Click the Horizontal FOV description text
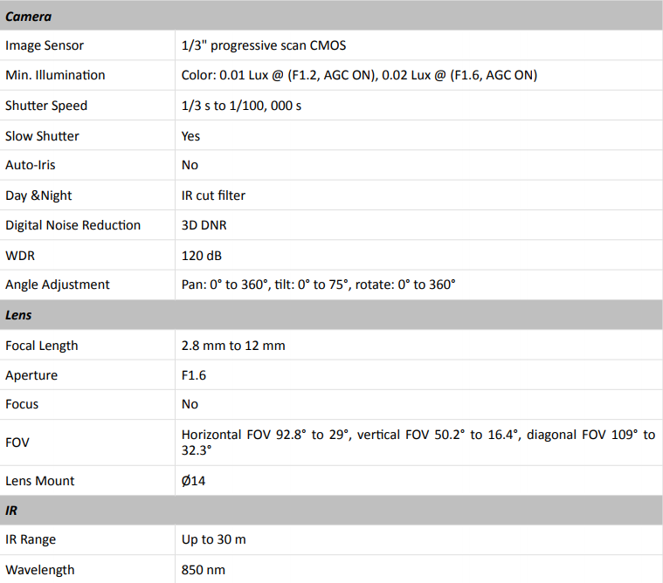Image resolution: width=663 pixels, height=583 pixels. coord(418,442)
